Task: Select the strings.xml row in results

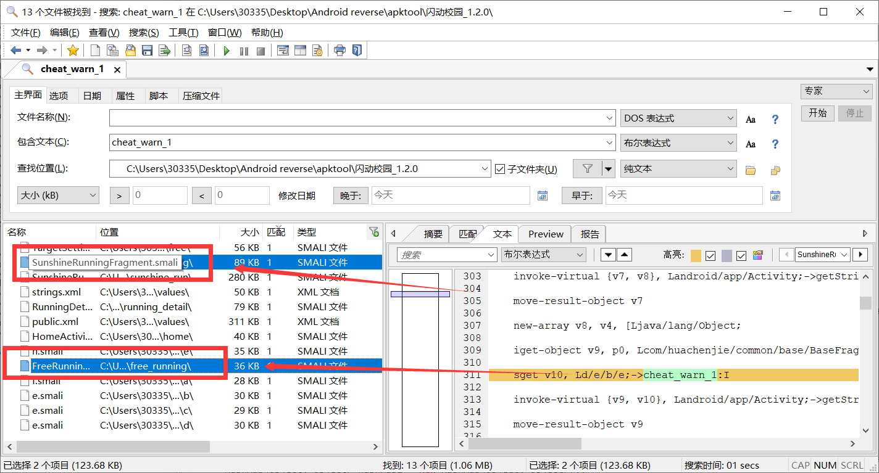Action: (192, 292)
